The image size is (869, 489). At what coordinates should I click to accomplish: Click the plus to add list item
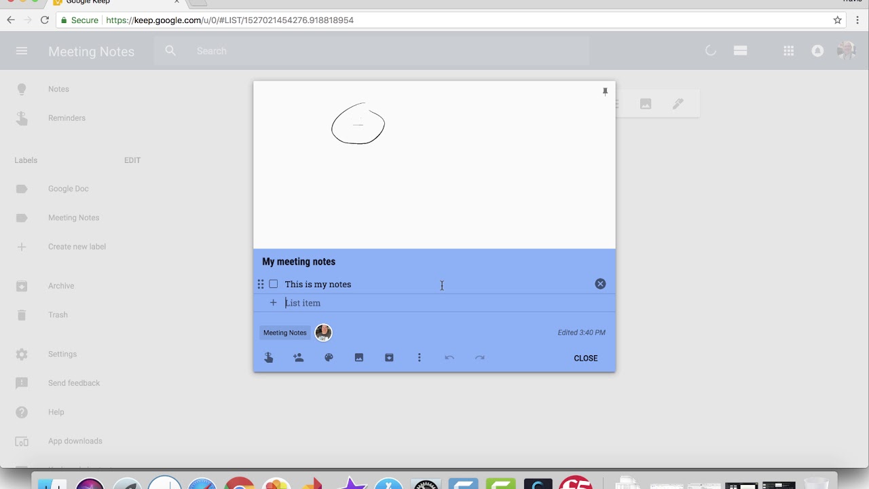[274, 303]
